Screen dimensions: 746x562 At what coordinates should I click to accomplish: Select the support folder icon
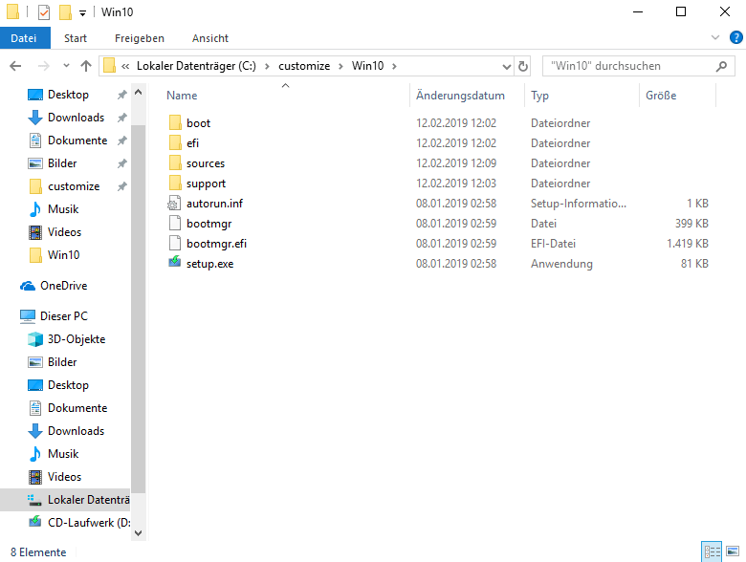175,184
